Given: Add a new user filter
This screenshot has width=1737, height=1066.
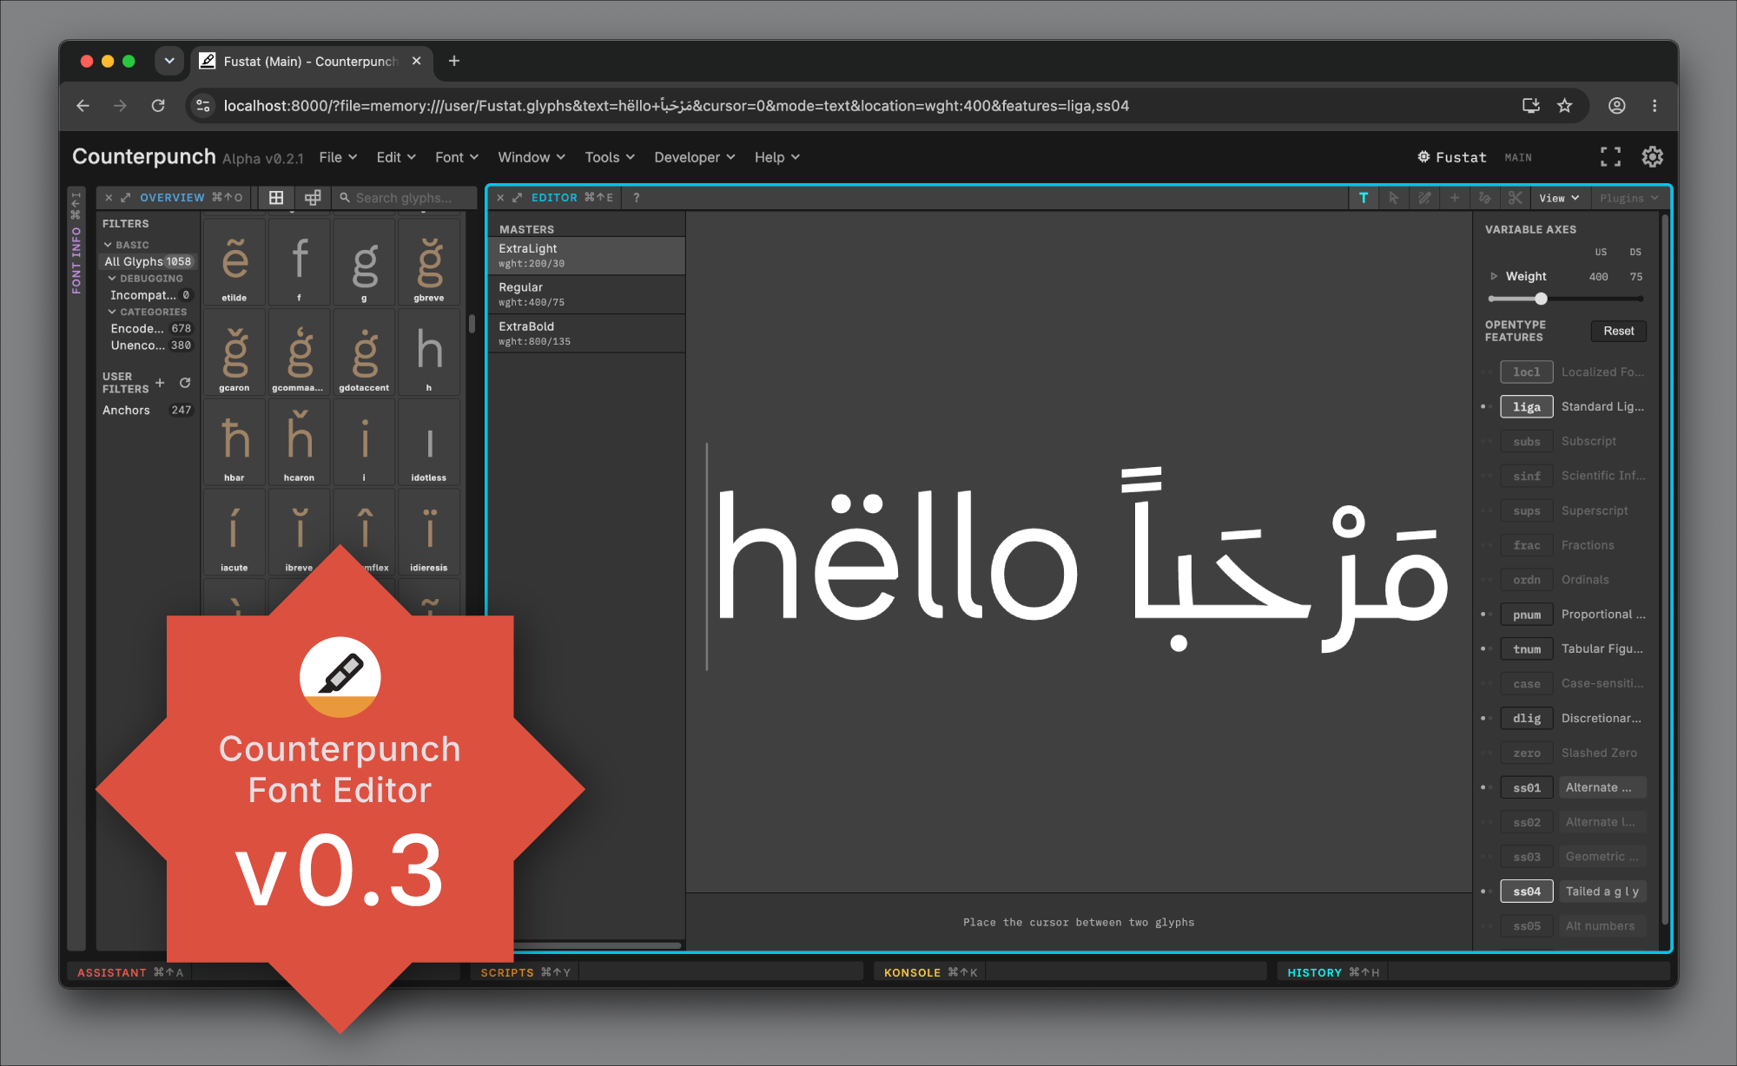Looking at the screenshot, I should pyautogui.click(x=160, y=383).
